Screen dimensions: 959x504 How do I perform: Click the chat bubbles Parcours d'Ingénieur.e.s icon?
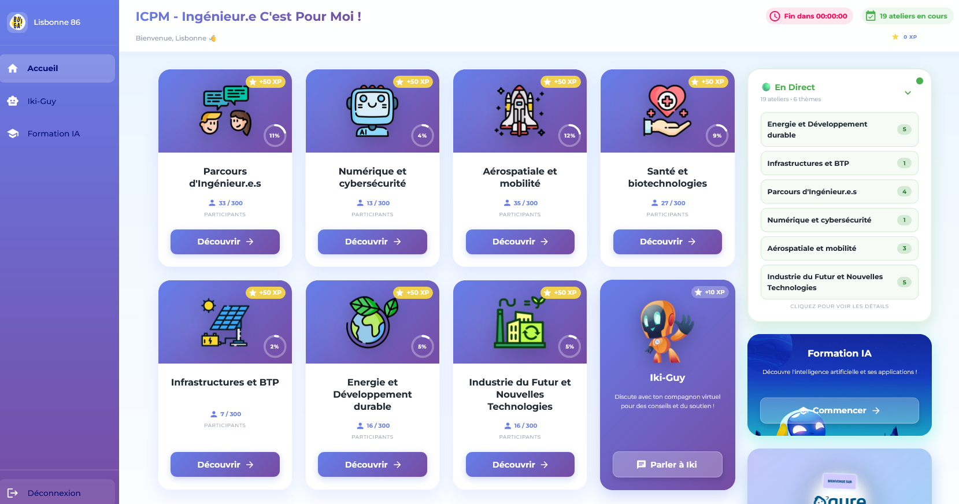(225, 110)
